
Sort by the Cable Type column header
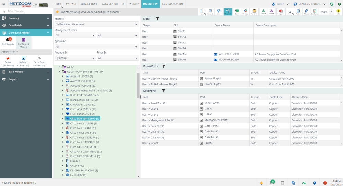[279, 97]
